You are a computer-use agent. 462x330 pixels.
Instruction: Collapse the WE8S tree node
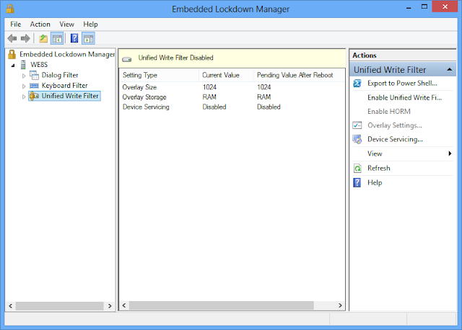(x=13, y=65)
